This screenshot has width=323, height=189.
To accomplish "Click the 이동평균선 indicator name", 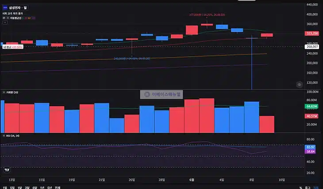I will coord(15,18).
